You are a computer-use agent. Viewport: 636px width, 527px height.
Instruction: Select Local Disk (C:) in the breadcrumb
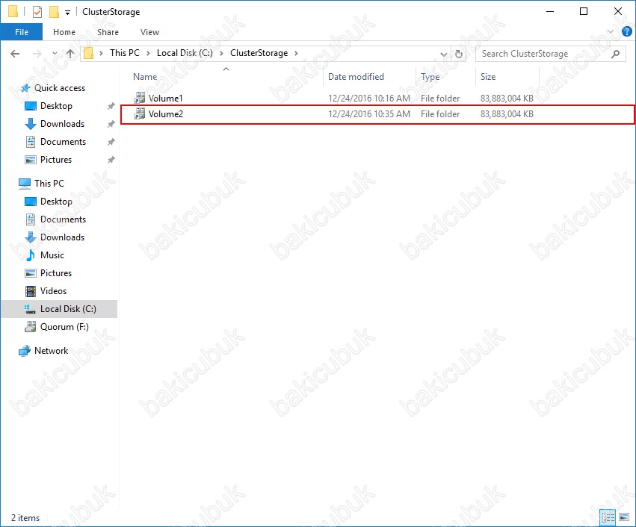coord(185,53)
